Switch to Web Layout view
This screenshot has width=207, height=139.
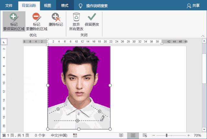(x=145, y=135)
